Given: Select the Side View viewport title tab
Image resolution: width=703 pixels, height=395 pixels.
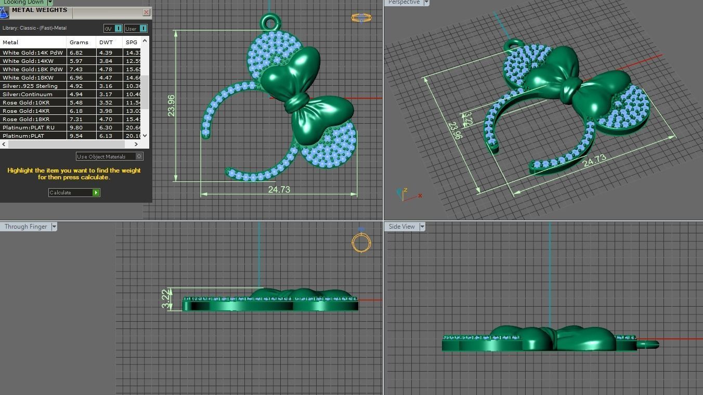Looking at the screenshot, I should tap(402, 227).
